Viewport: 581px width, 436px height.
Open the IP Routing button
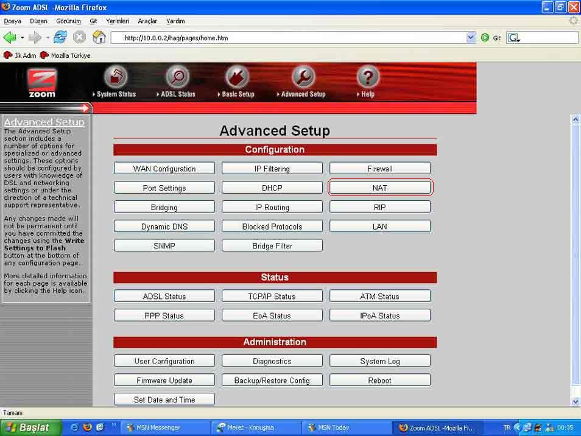(272, 207)
